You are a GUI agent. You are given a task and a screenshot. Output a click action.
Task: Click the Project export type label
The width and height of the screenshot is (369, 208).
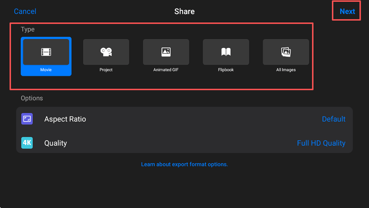click(106, 70)
